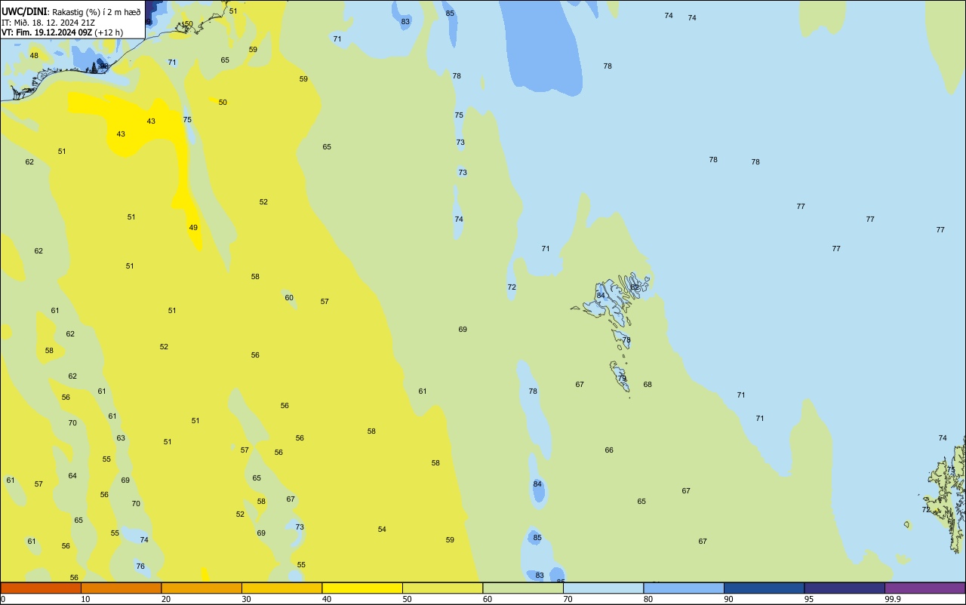The image size is (966, 605).
Task: Pick the 50–60 yellow-green legend swatch
Action: pos(442,588)
